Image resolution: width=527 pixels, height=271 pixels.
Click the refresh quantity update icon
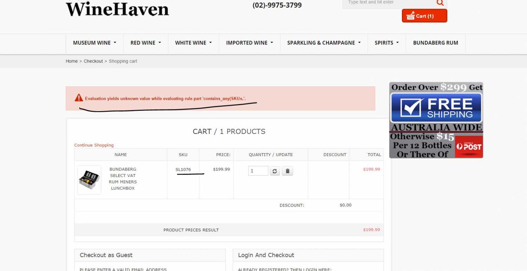click(x=275, y=171)
